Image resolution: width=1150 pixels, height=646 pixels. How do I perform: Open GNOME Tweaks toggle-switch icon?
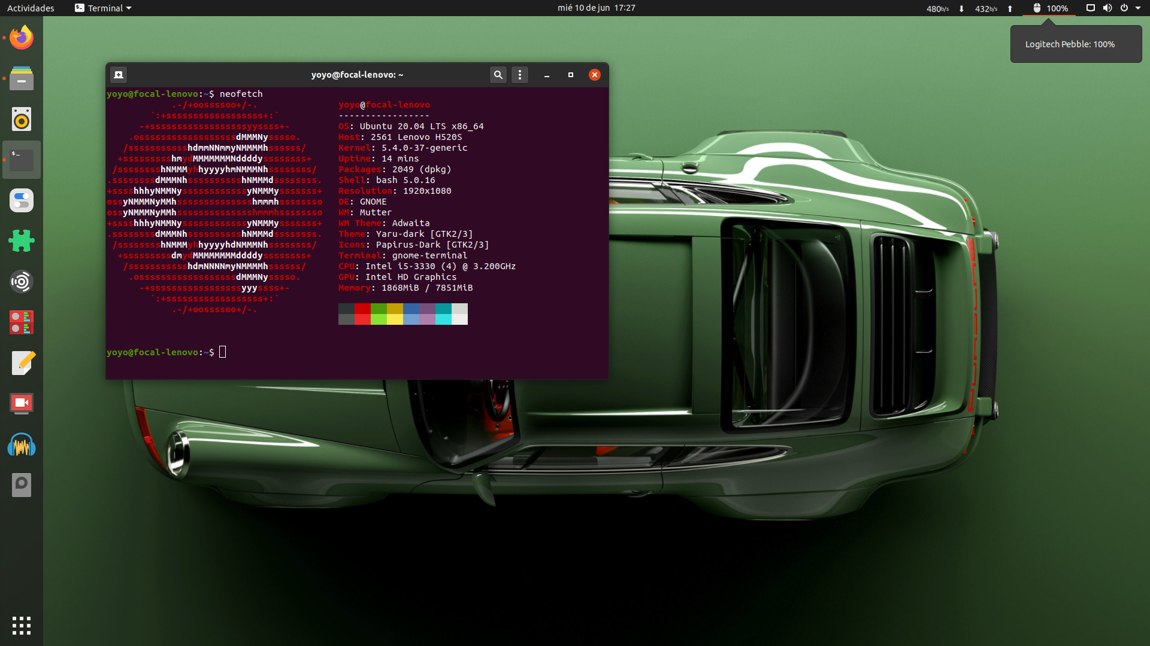(x=22, y=201)
